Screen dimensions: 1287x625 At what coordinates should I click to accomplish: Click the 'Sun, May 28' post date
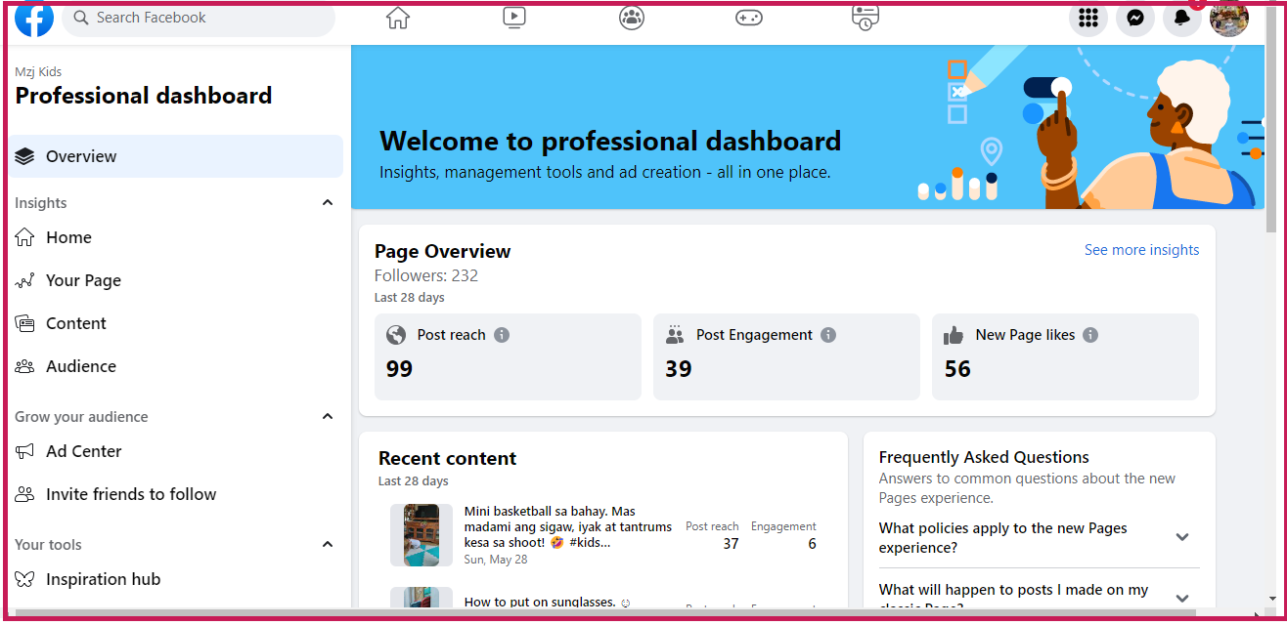pos(496,560)
